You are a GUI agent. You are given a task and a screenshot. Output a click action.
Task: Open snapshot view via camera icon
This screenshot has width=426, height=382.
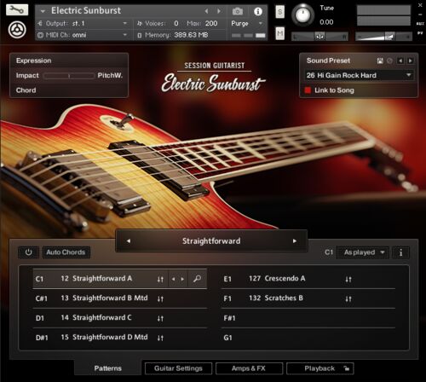[238, 11]
